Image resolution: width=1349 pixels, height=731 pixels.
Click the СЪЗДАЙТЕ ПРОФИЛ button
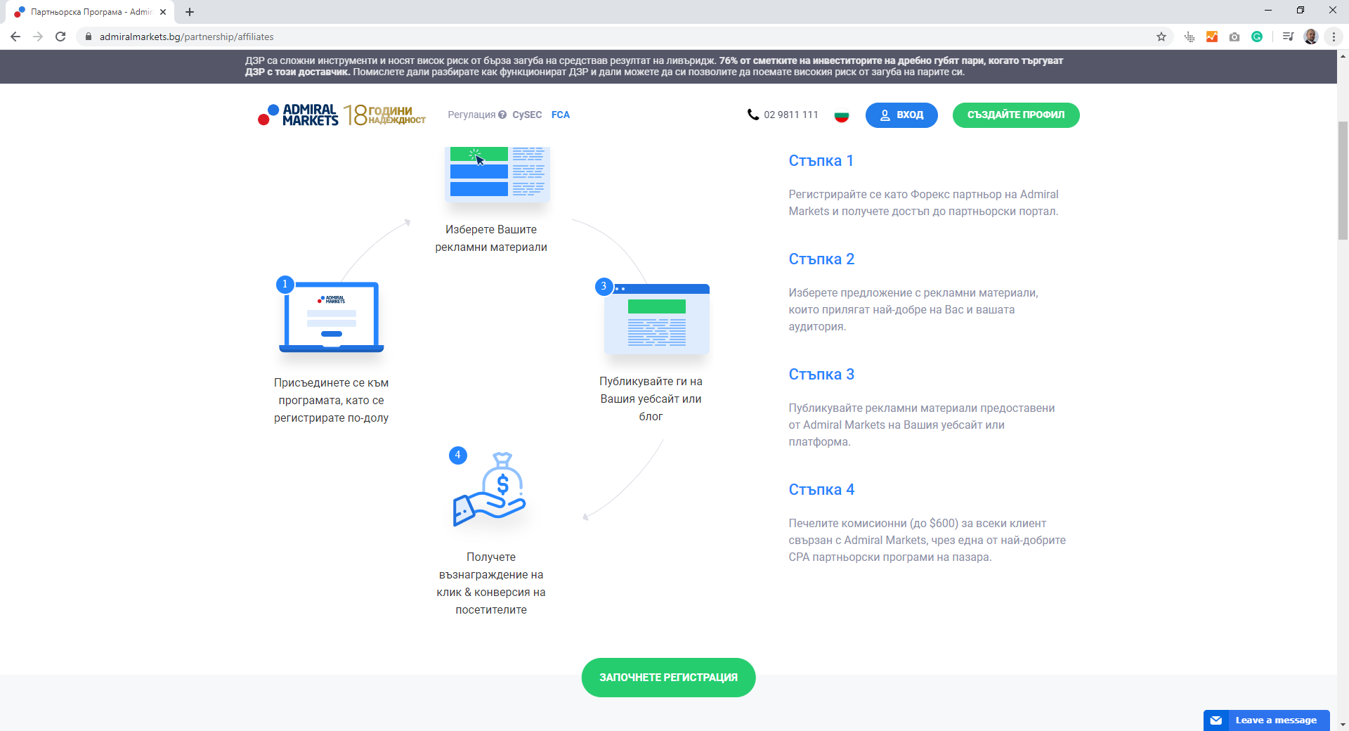pos(1016,115)
